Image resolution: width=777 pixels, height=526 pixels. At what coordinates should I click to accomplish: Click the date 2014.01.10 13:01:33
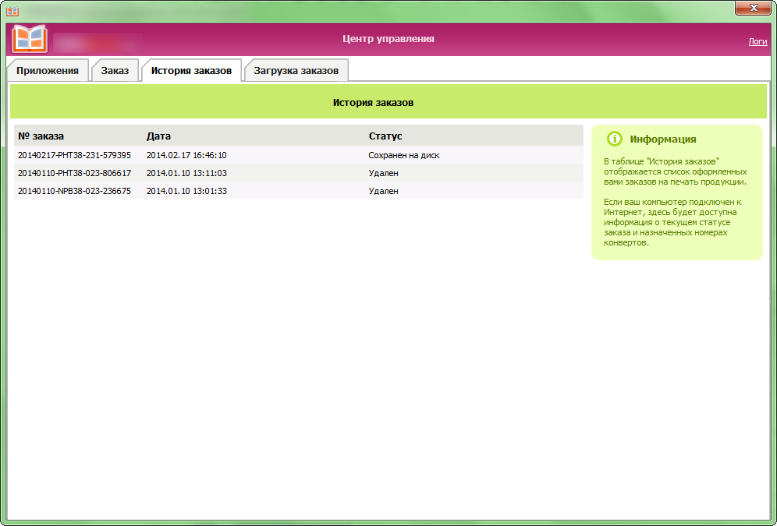click(186, 191)
